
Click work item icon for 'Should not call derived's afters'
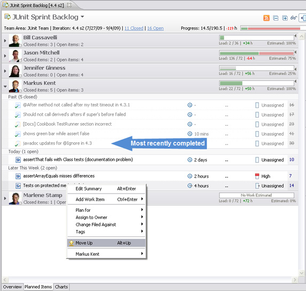click(x=18, y=115)
